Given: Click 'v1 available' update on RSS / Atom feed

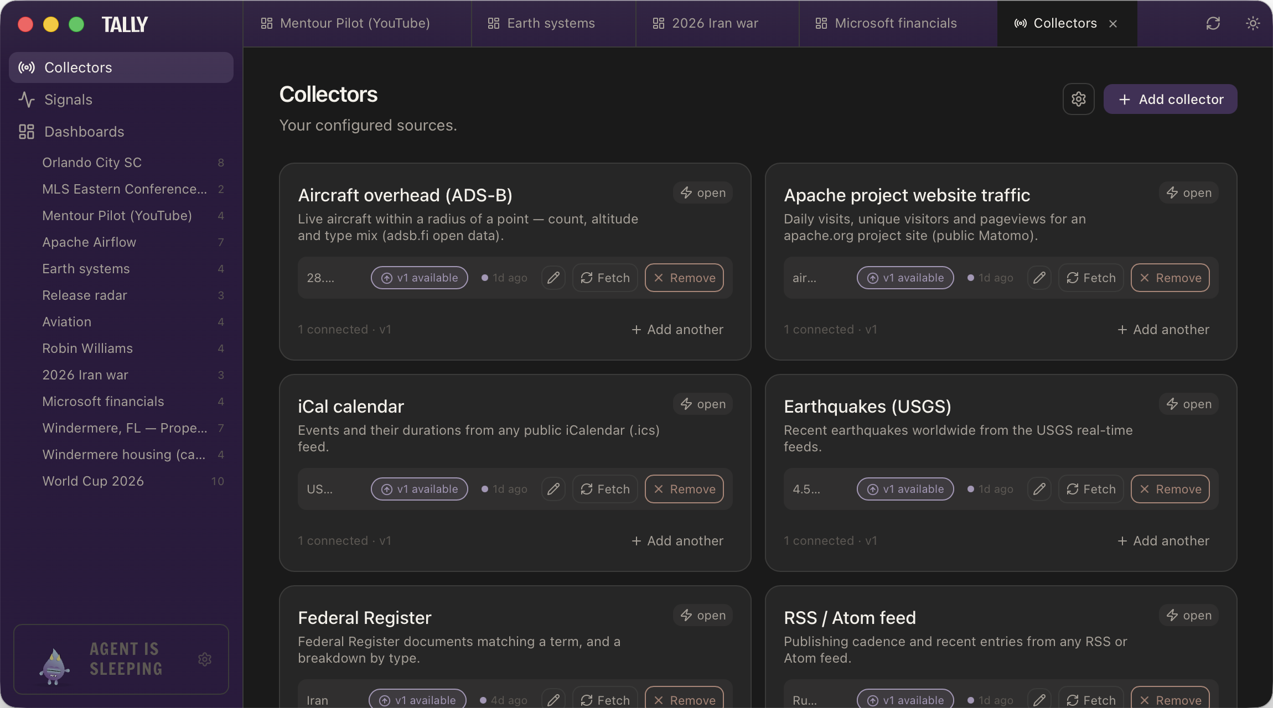Looking at the screenshot, I should pyautogui.click(x=905, y=700).
